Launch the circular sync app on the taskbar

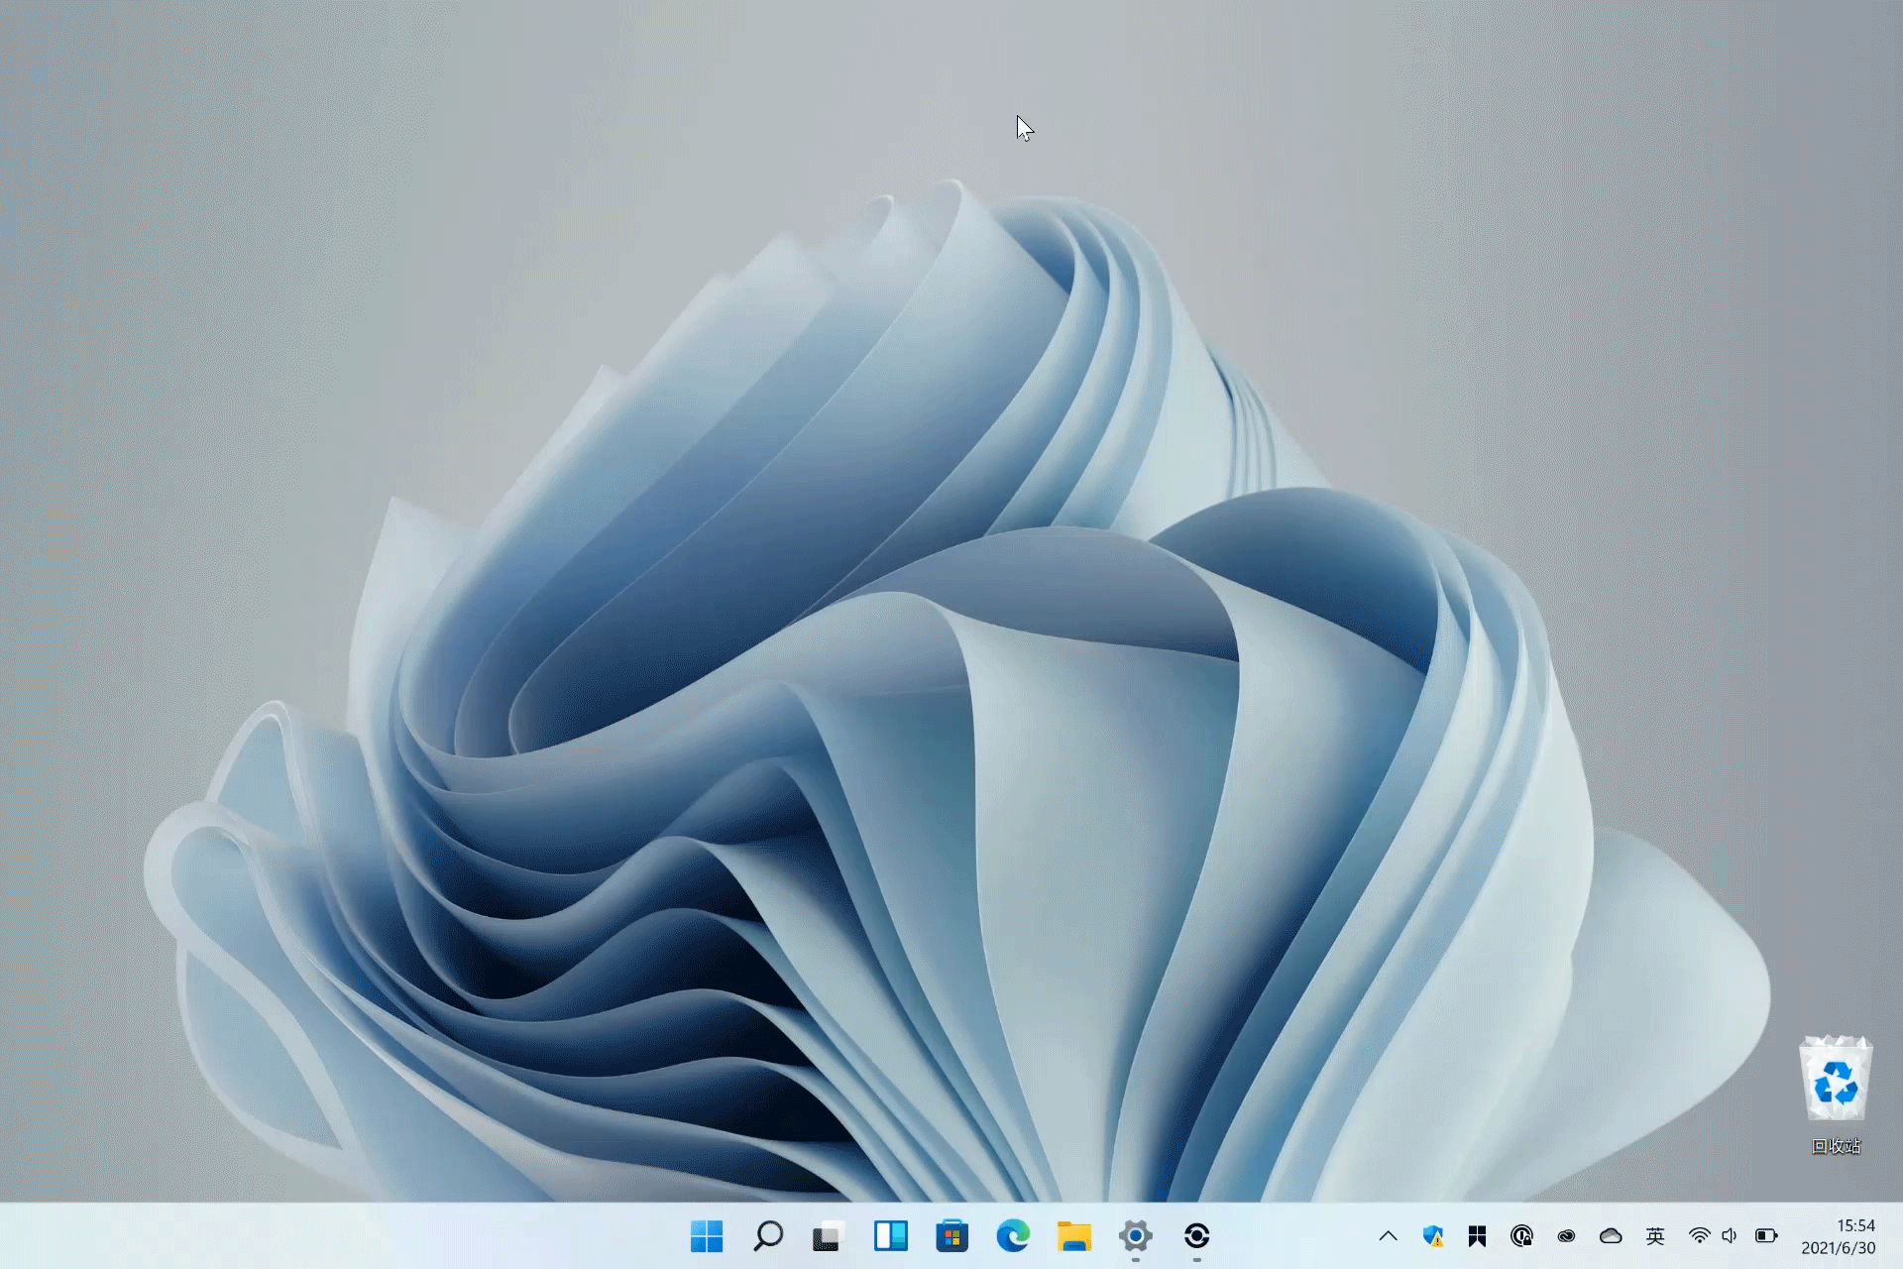point(1197,1236)
